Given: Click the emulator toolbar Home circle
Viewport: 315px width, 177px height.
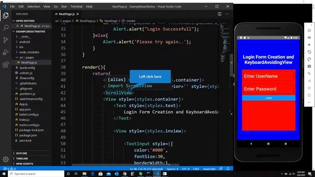Looking at the screenshot, I should click(x=309, y=88).
